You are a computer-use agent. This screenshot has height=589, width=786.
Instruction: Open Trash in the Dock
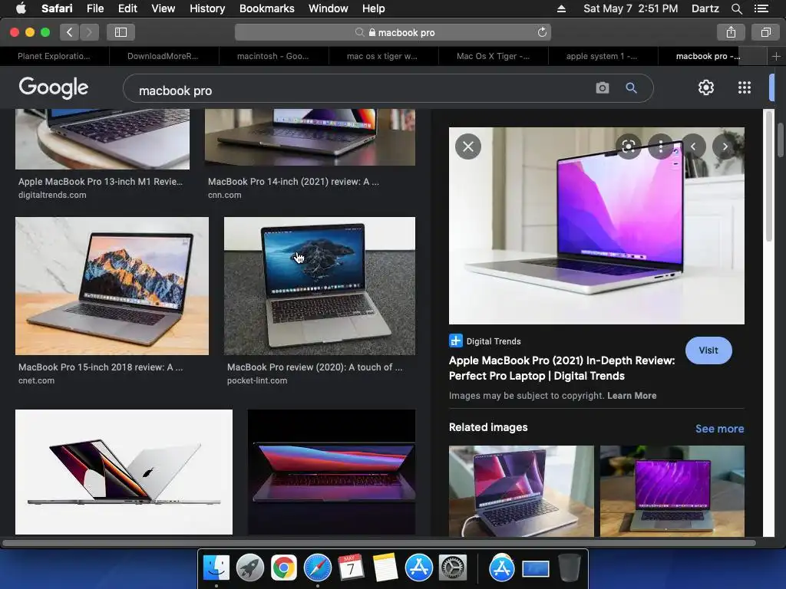click(x=569, y=568)
